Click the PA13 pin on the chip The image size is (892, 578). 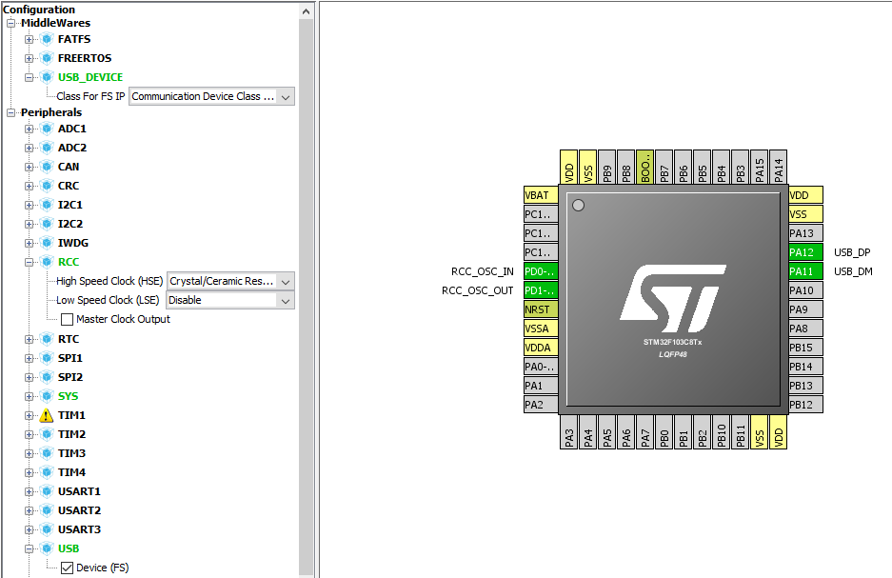point(805,233)
